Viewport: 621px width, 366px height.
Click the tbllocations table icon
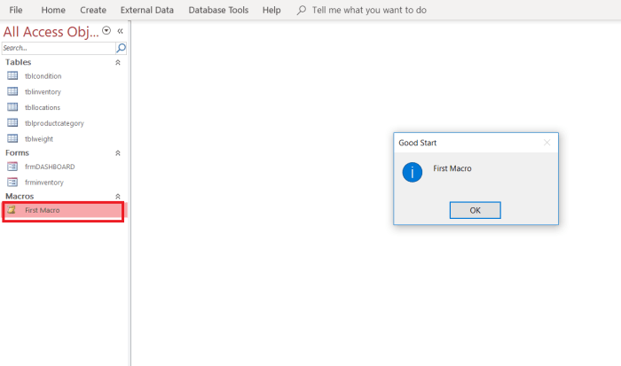click(x=12, y=107)
